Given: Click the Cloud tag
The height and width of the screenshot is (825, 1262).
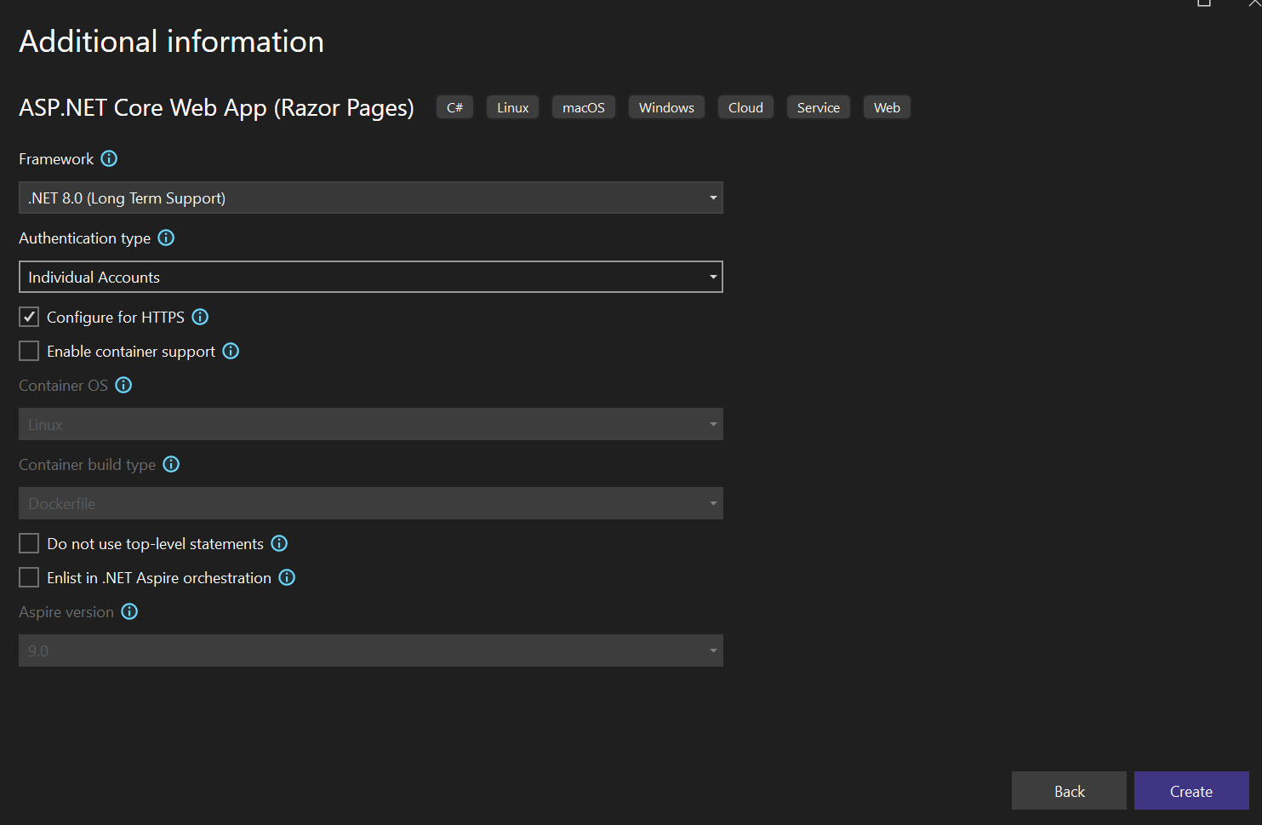Looking at the screenshot, I should pos(745,107).
